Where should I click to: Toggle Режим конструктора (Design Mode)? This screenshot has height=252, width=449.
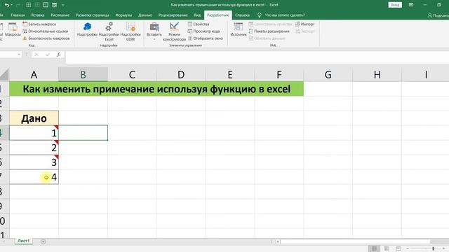[x=174, y=31]
